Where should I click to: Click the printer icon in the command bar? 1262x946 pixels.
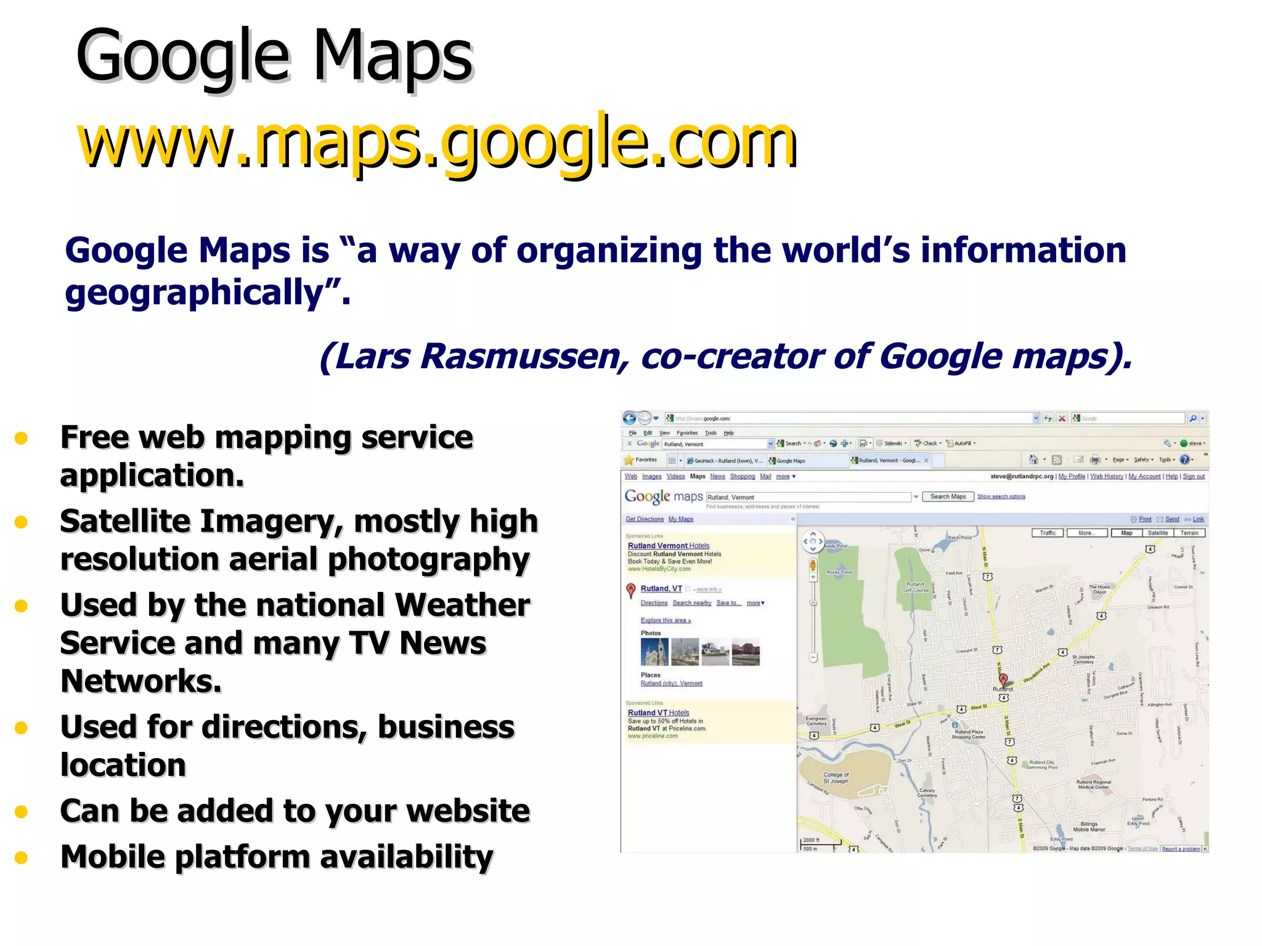point(1095,459)
